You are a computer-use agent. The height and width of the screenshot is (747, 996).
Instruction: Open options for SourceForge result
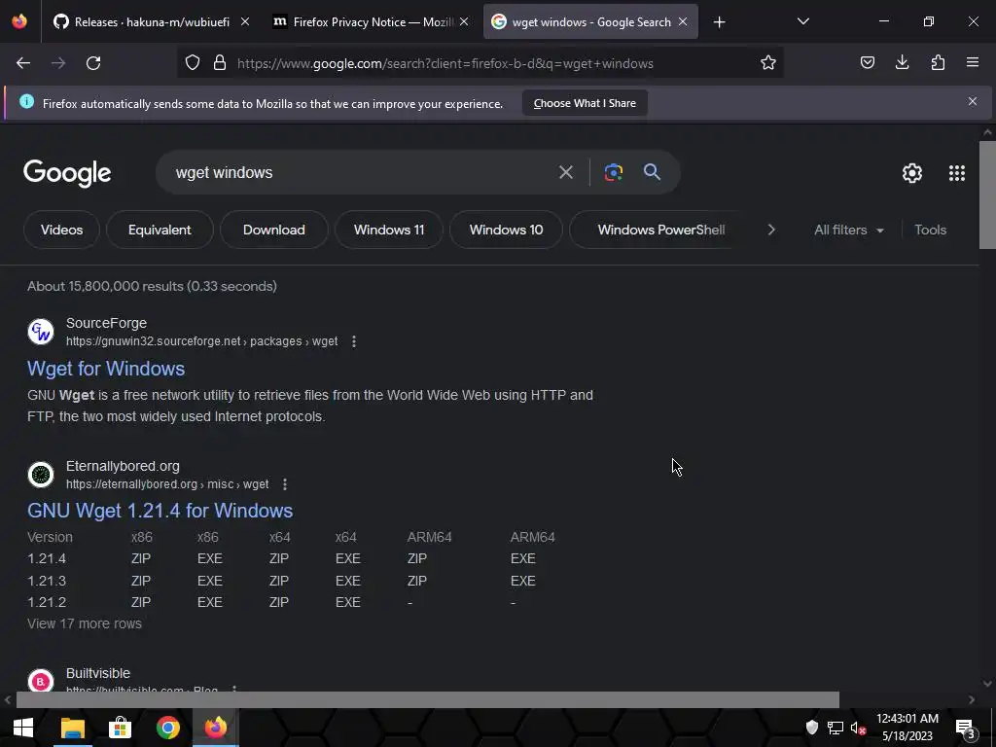354,341
